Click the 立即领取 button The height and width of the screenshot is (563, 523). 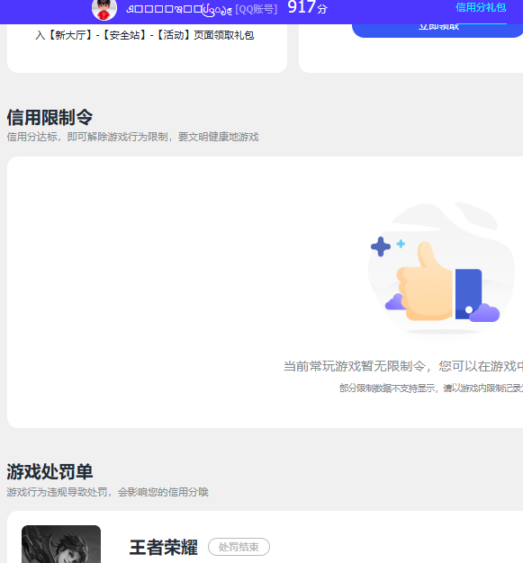click(437, 30)
